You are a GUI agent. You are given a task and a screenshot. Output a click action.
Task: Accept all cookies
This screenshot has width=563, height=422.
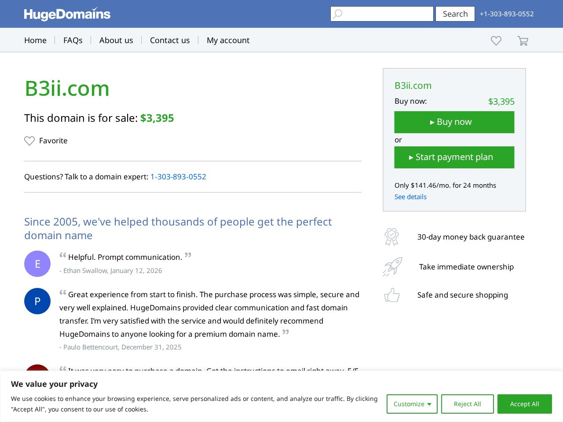(524, 404)
